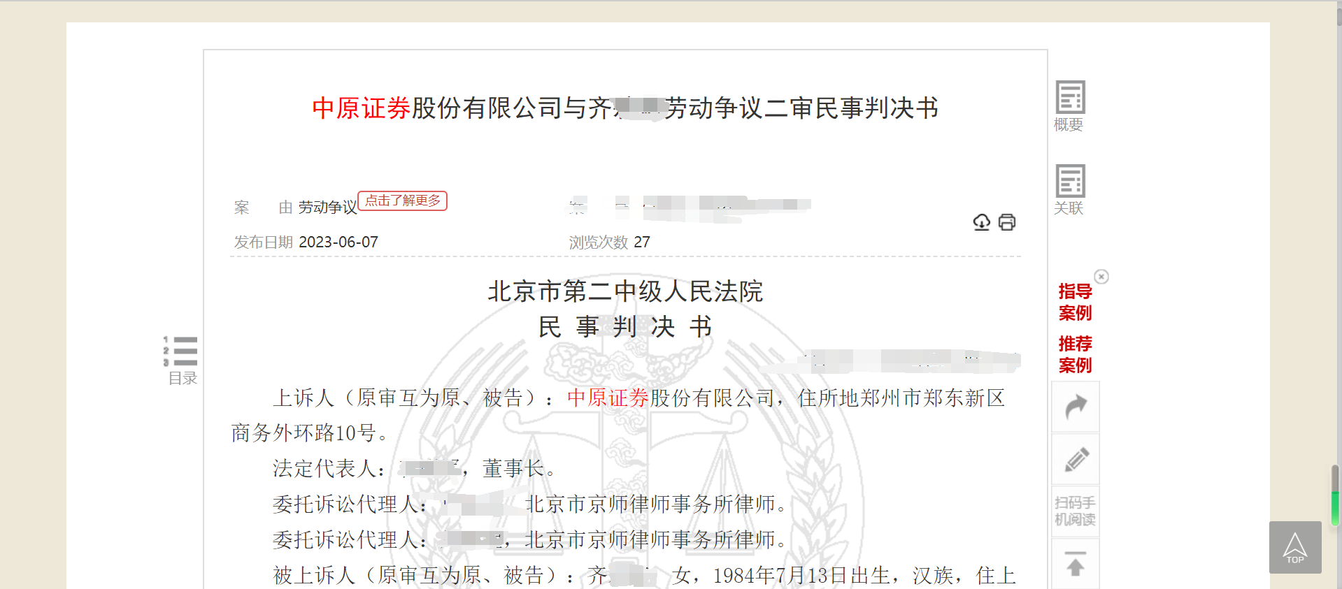Click the pencil edit/annotate icon
Screen dimensions: 1342x589
[1076, 459]
